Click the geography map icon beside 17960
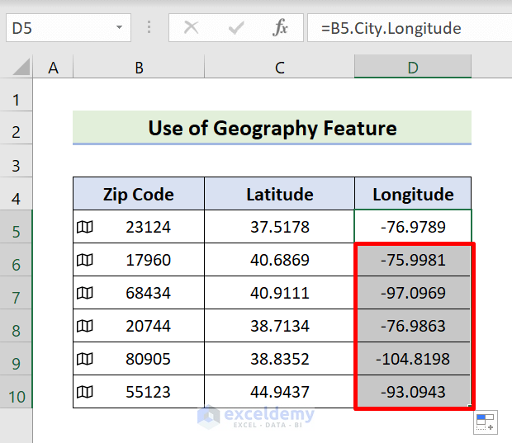 pyautogui.click(x=84, y=260)
